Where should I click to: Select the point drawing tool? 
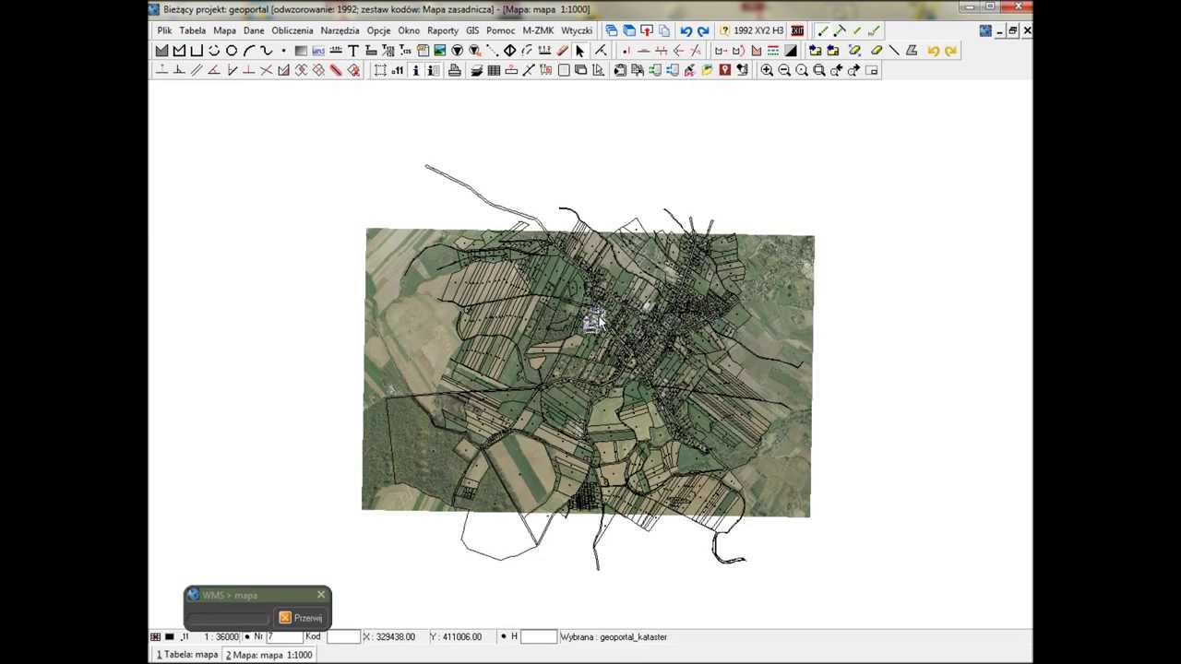click(x=283, y=51)
